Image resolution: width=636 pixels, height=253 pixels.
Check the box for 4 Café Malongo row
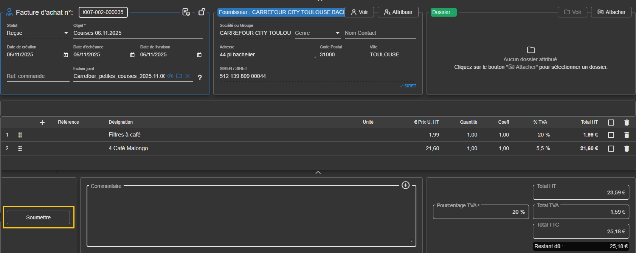pos(611,149)
